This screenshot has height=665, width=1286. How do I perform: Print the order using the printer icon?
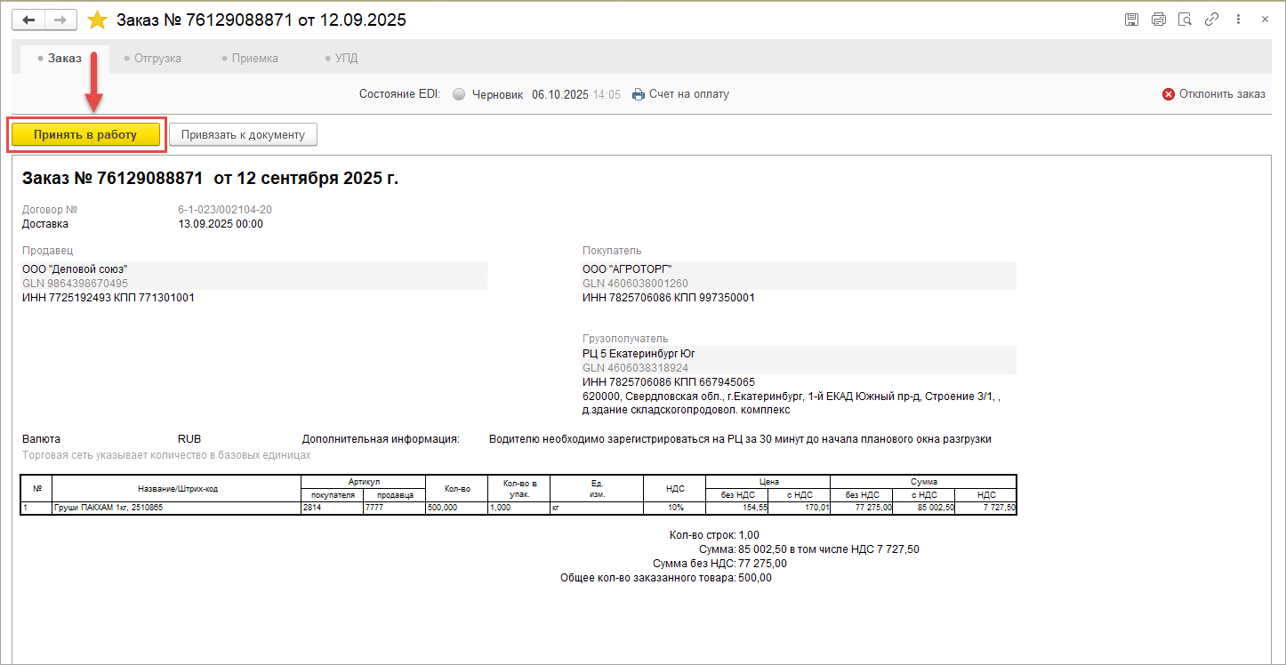(1158, 20)
